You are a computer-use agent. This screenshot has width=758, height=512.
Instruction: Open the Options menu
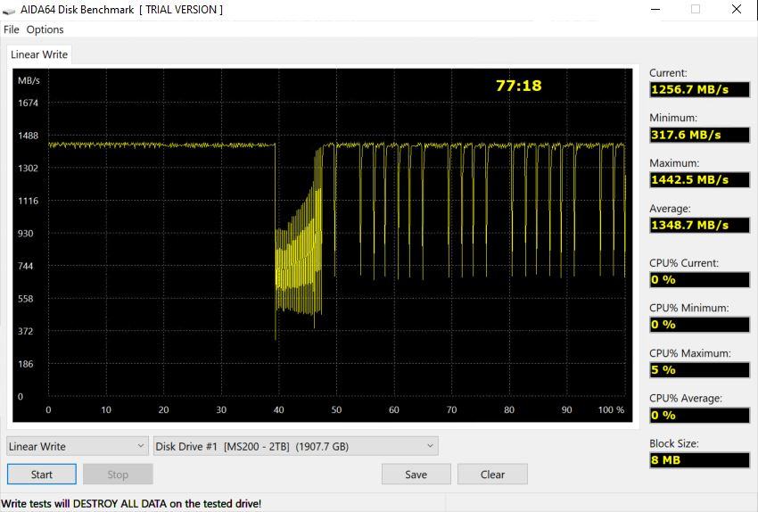(45, 29)
